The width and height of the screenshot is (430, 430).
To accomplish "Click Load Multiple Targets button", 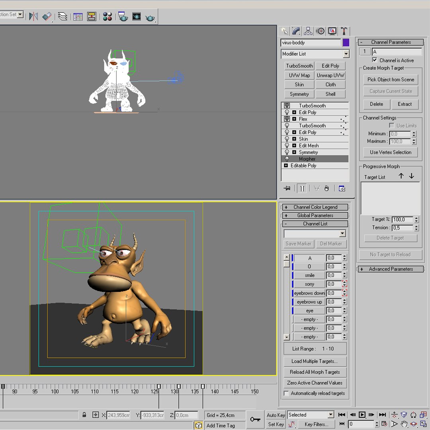I will point(315,361).
